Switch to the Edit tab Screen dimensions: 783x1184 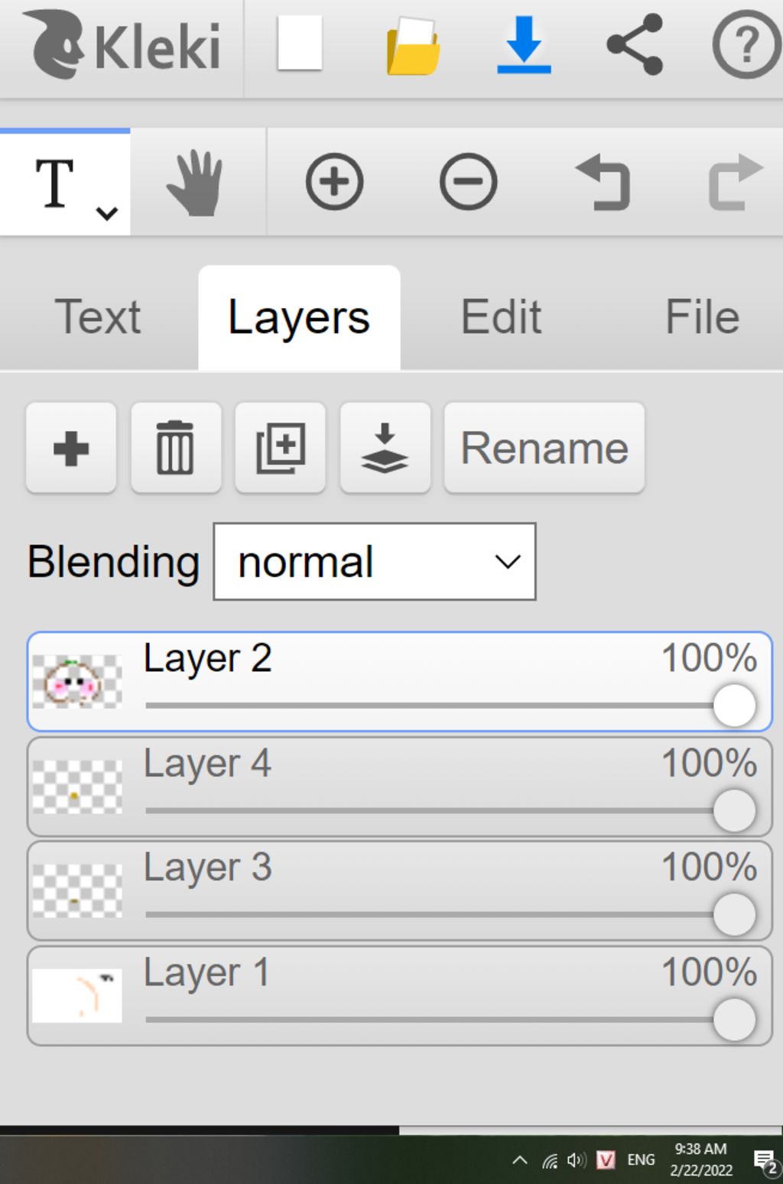[x=501, y=317]
